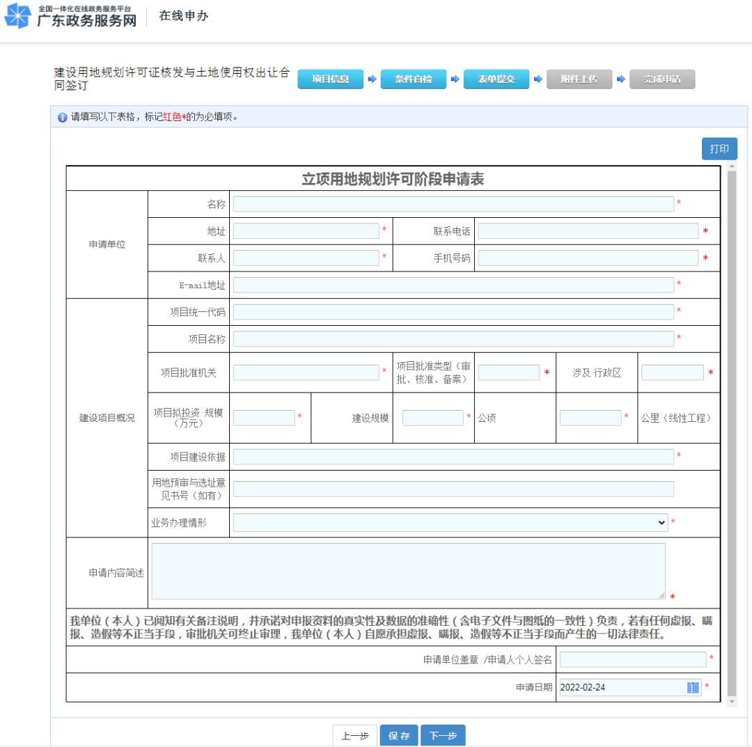Focus the E-mail地址 input field
This screenshot has height=747, width=752.
click(x=453, y=285)
